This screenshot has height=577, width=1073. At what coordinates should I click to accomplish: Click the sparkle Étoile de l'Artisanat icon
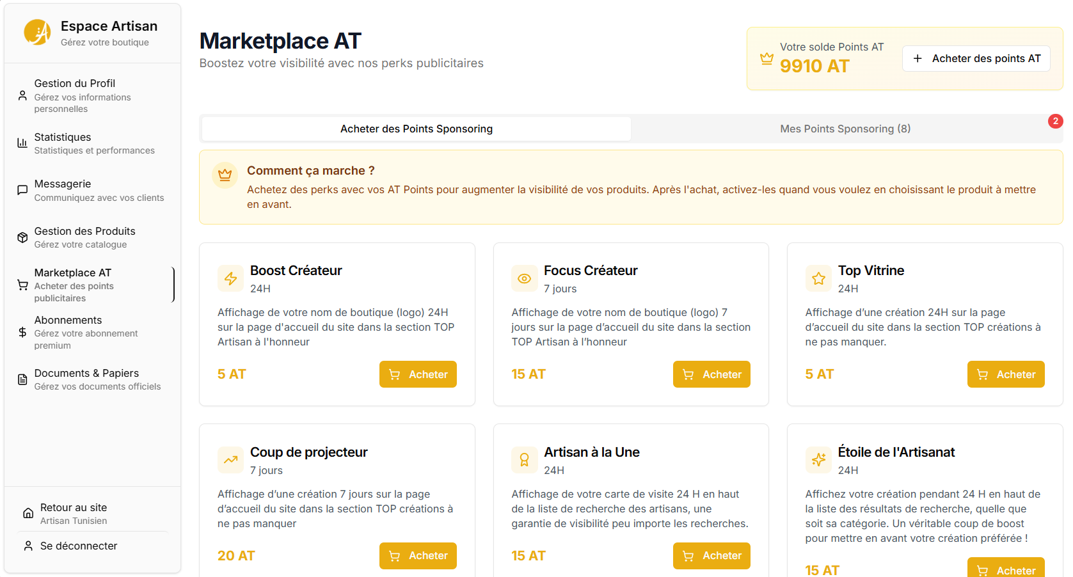click(818, 459)
